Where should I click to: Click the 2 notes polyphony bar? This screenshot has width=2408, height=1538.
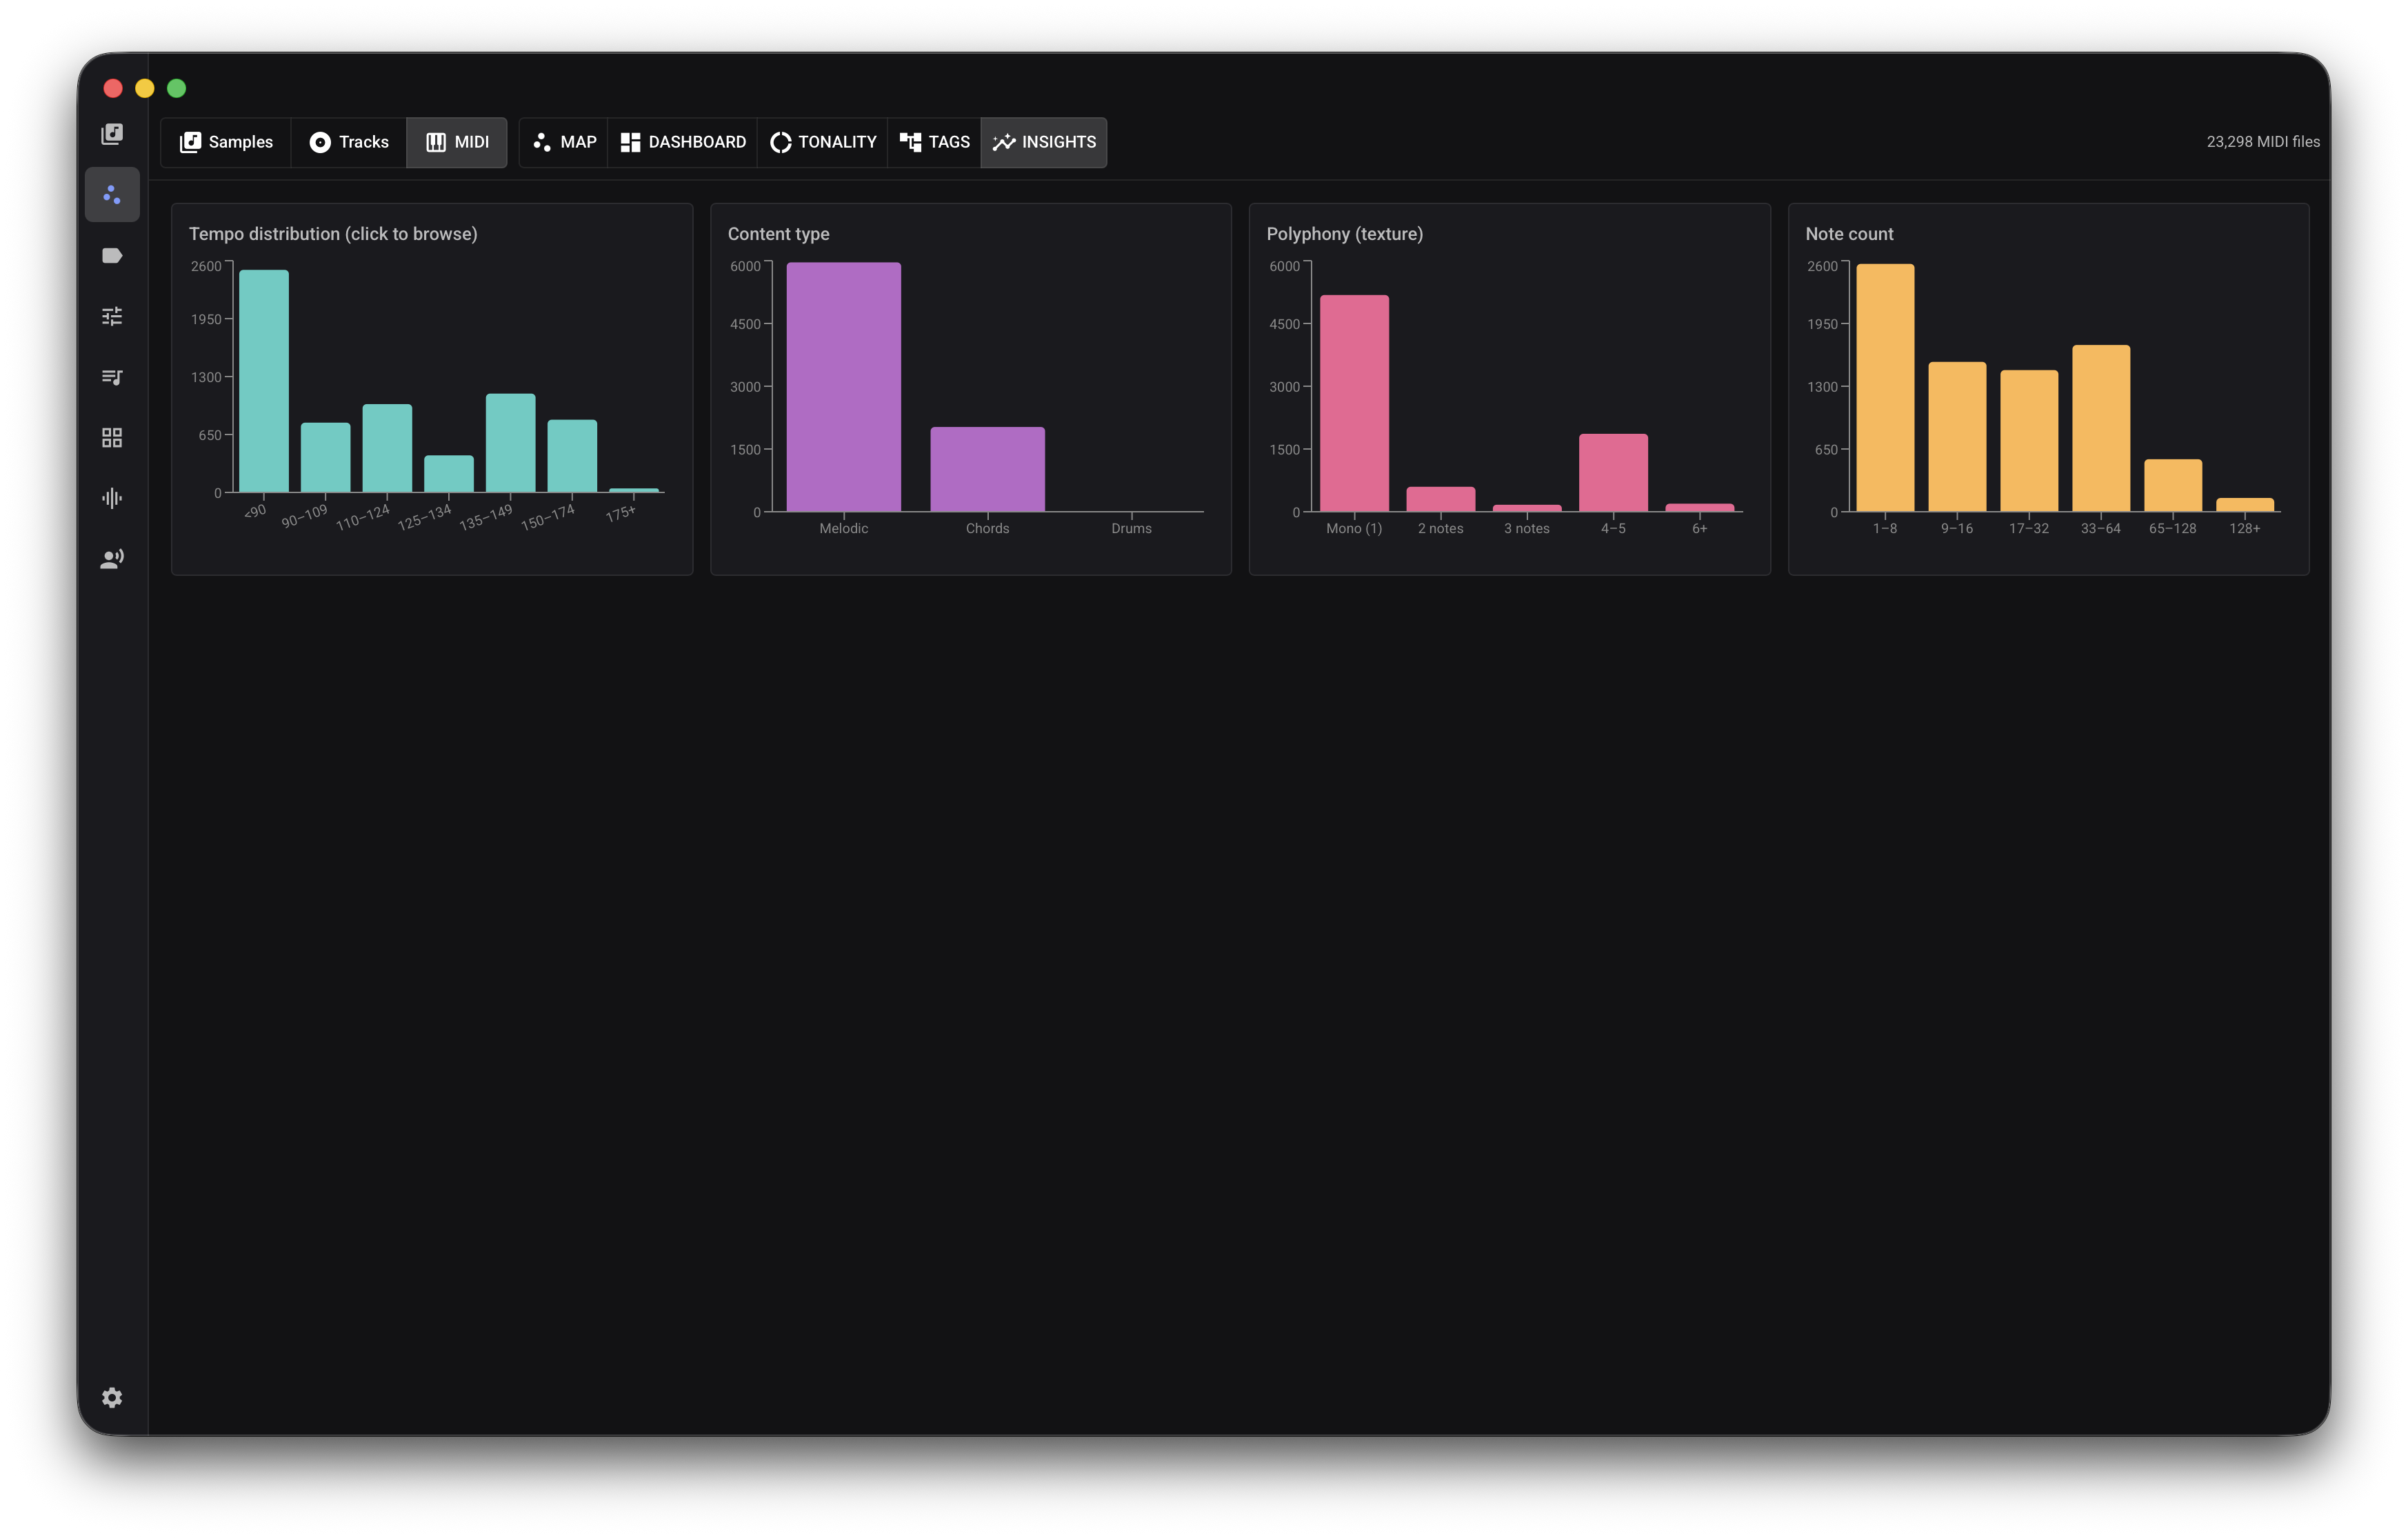pos(1441,499)
